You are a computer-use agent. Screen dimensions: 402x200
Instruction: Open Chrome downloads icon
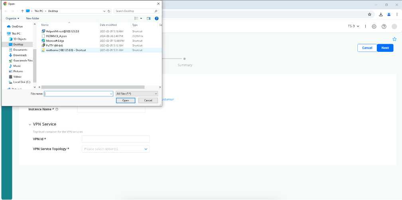pyautogui.click(x=381, y=14)
